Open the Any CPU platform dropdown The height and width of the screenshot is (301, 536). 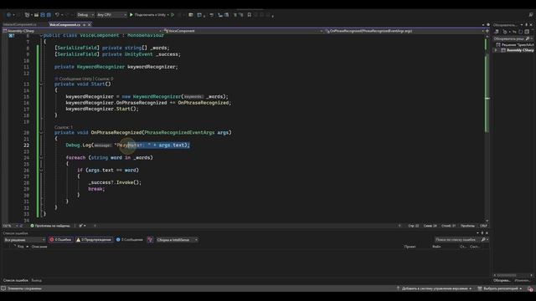(x=111, y=15)
